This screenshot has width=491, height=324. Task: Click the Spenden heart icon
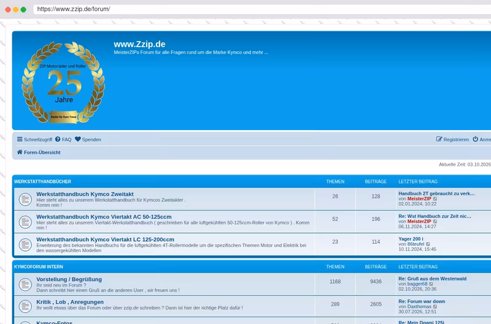click(78, 139)
